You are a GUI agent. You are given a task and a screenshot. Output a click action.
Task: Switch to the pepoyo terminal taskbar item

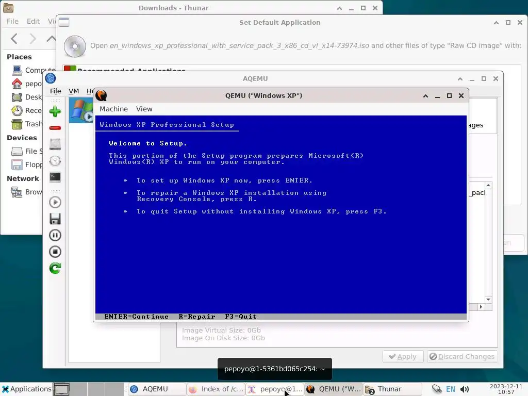(x=275, y=389)
